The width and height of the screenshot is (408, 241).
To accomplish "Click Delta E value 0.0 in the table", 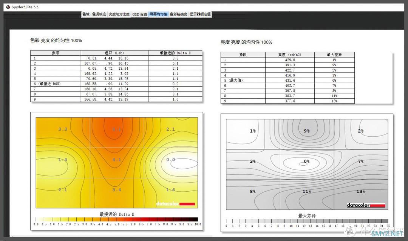I will [x=175, y=84].
